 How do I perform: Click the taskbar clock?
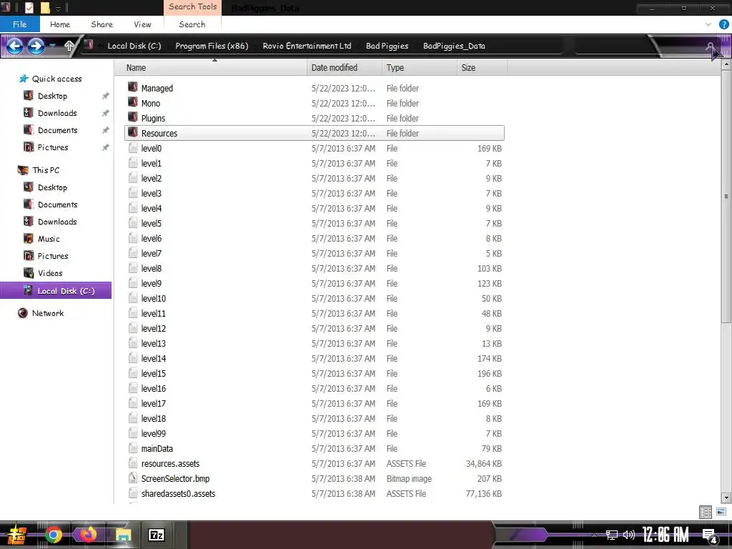coord(665,535)
